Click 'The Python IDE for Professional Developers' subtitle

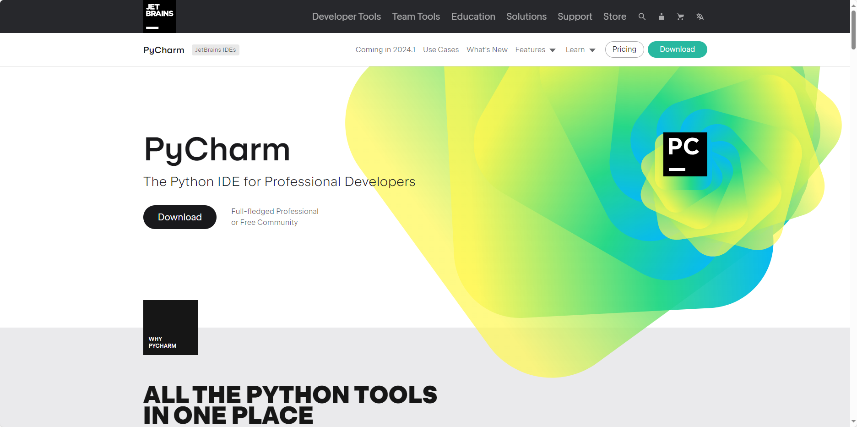click(x=279, y=181)
